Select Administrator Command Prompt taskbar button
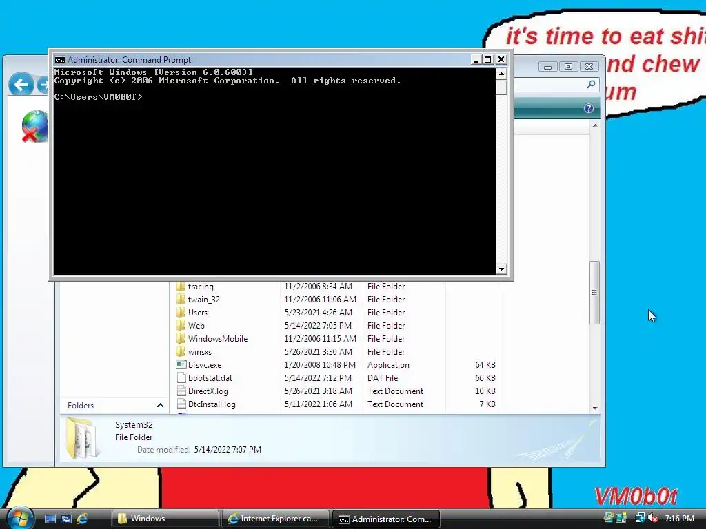 tap(386, 519)
